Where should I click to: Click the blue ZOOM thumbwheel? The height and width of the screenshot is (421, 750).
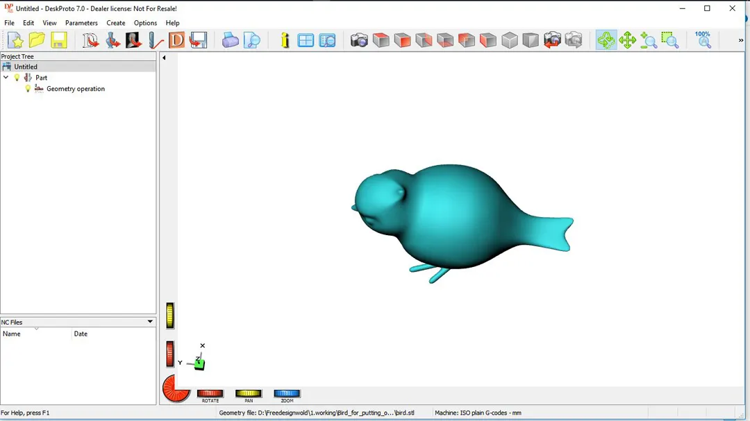tap(287, 393)
